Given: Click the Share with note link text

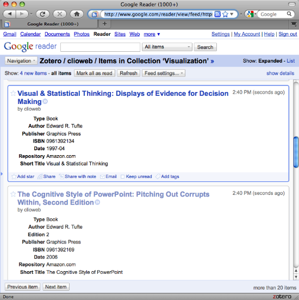Looking at the screenshot, I should point(80,176).
